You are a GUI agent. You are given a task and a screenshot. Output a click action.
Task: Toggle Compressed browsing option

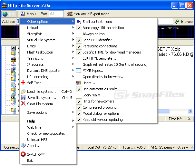(x=116, y=107)
